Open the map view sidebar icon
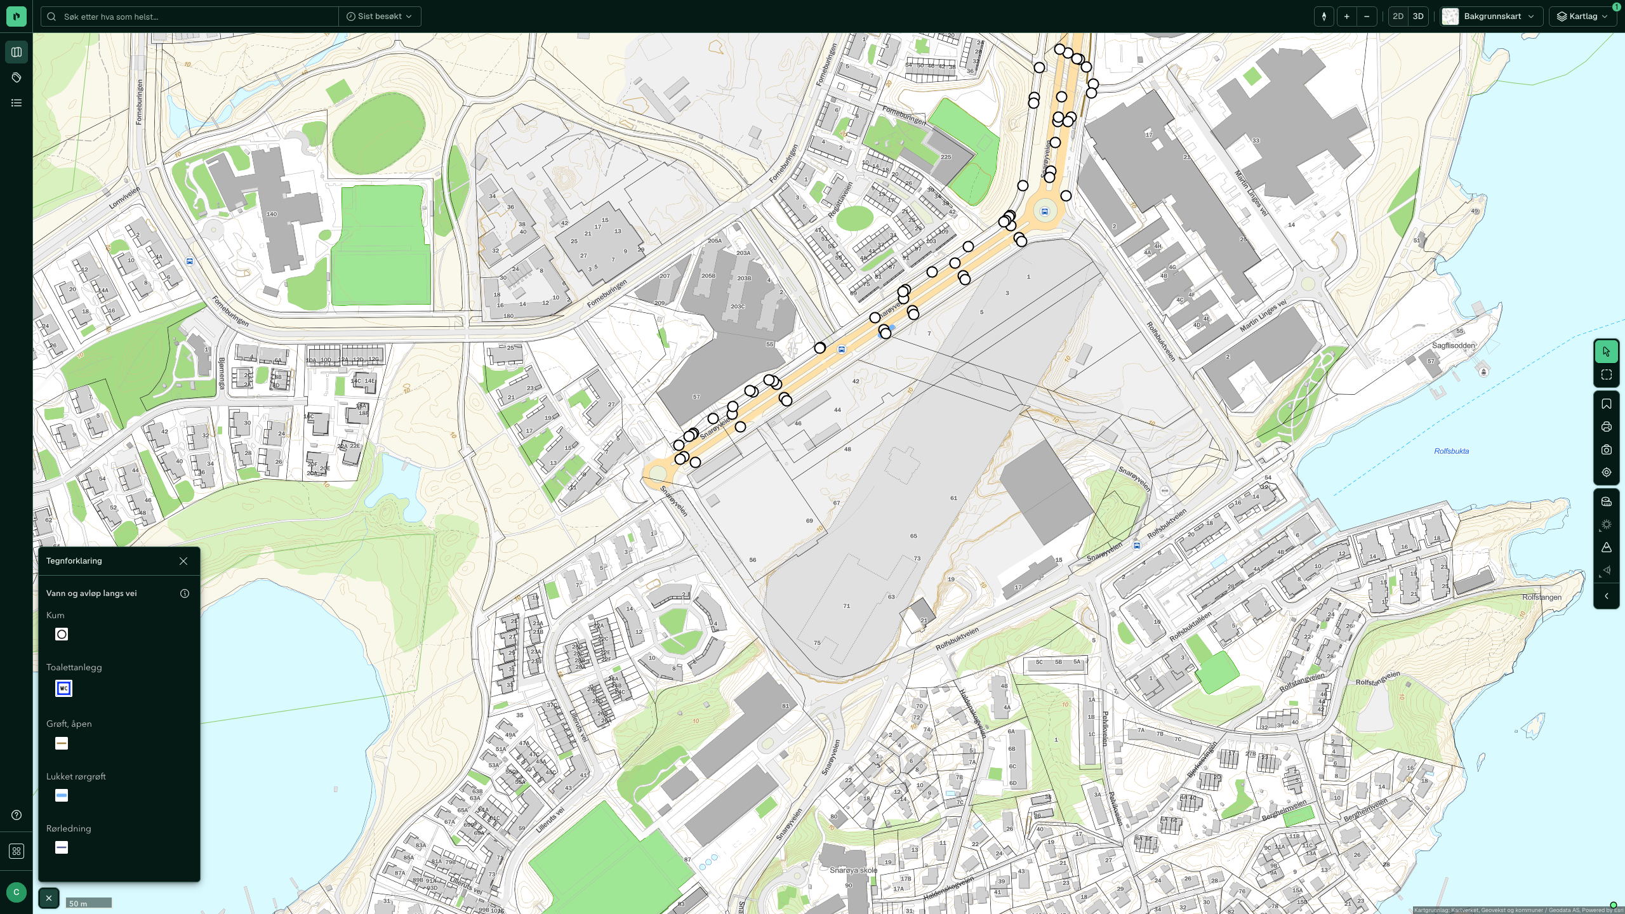Image resolution: width=1625 pixels, height=914 pixels. pos(17,52)
